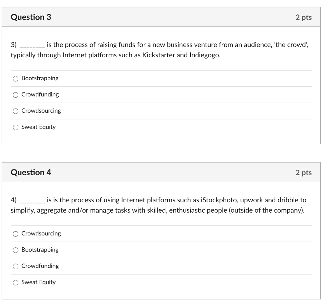Click the Crowdsourcing answer text in Question 3

point(41,111)
